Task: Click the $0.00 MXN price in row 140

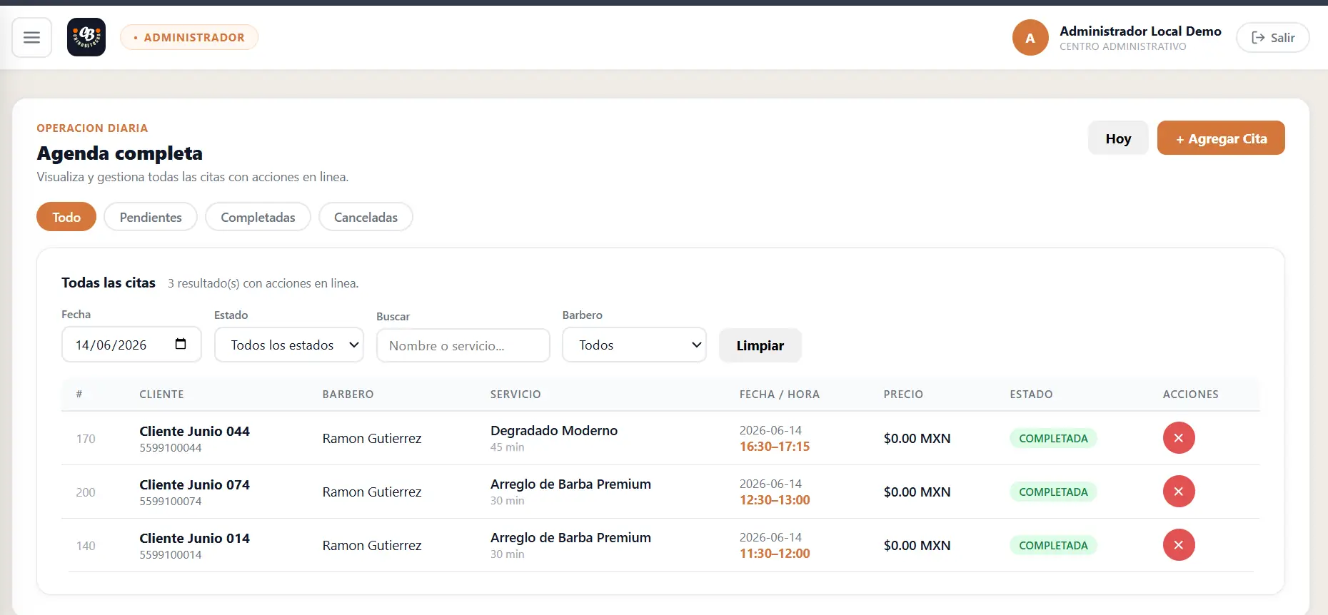Action: pyautogui.click(x=917, y=545)
